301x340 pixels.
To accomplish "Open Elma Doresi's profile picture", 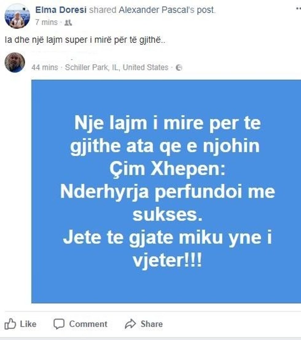I will [x=18, y=16].
